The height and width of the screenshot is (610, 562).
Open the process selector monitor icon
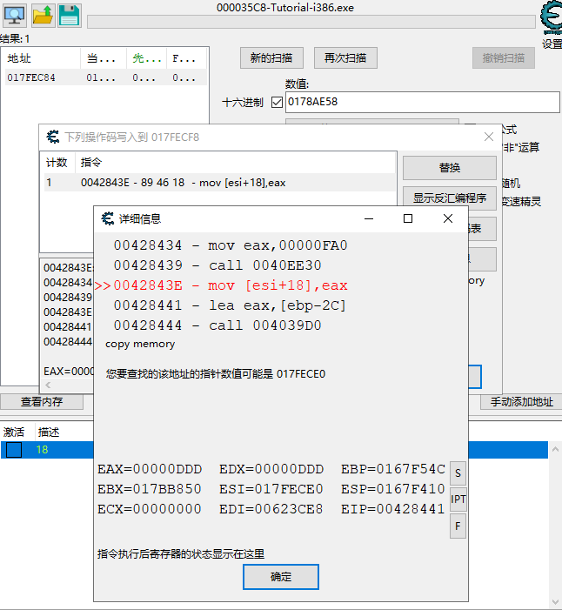pos(15,16)
